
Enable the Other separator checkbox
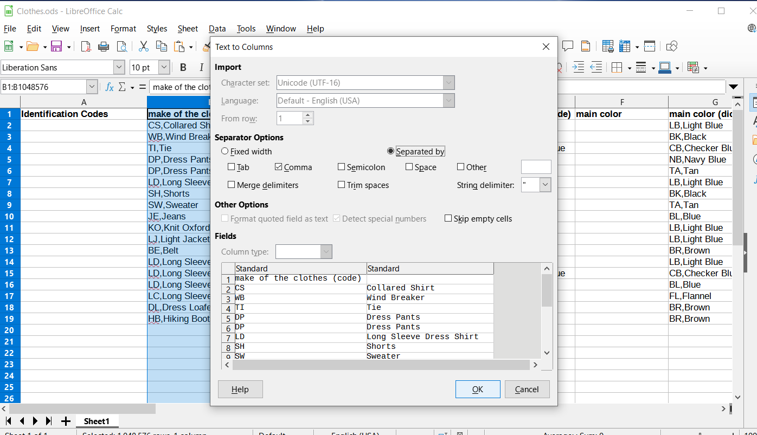(x=461, y=167)
